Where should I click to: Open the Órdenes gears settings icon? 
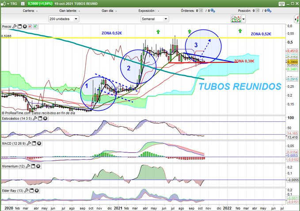tap(213, 11)
